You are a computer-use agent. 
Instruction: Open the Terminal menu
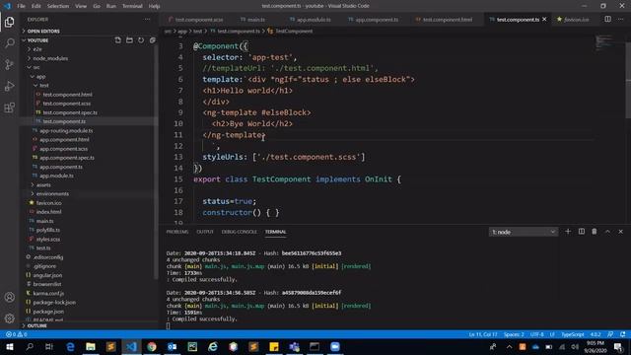(132, 6)
